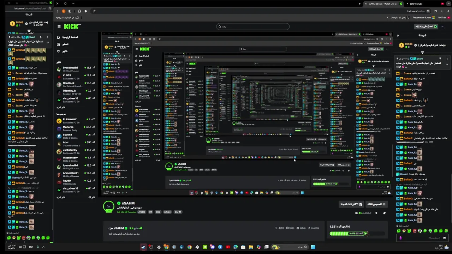Click the sSAHM live avatar
The height and width of the screenshot is (254, 452).
point(109,207)
